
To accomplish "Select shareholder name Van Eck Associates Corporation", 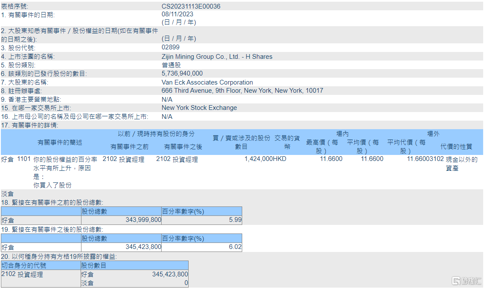I will point(207,82).
